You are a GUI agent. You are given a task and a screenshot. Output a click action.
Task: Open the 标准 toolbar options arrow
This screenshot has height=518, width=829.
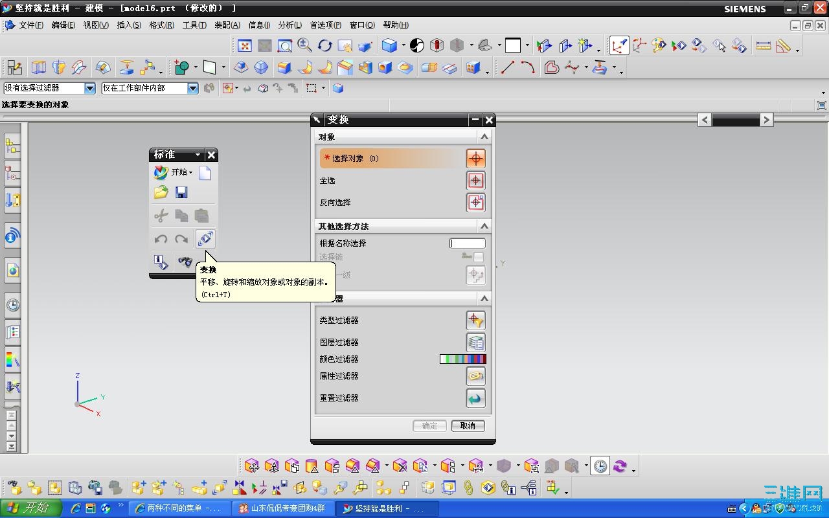(198, 155)
